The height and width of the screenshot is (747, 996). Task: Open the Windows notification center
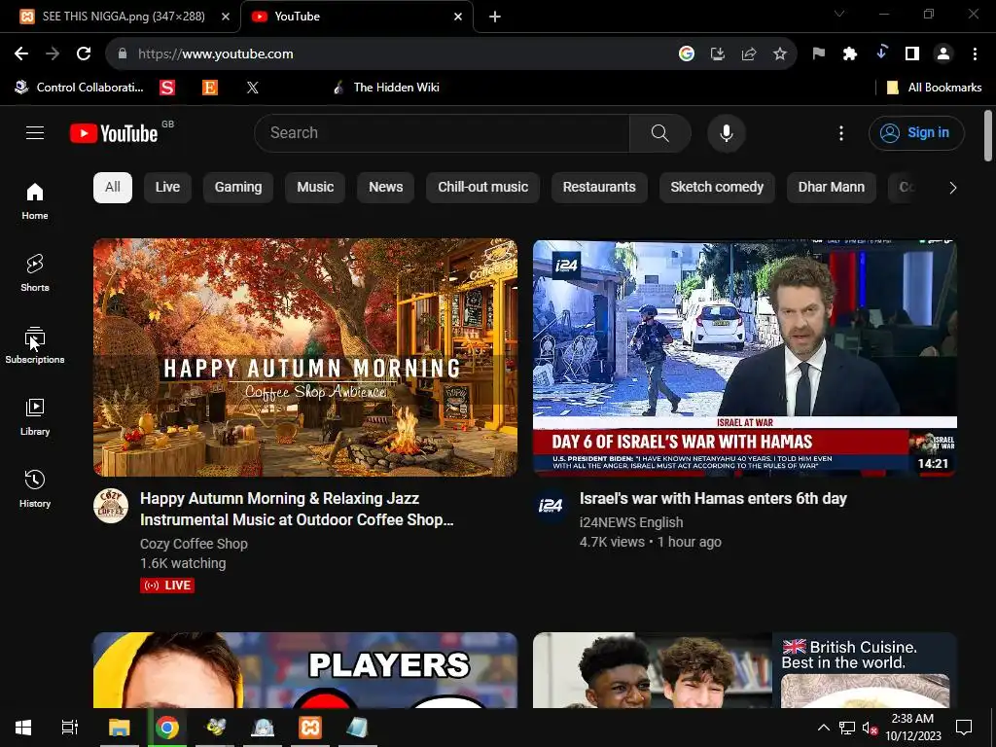964,728
